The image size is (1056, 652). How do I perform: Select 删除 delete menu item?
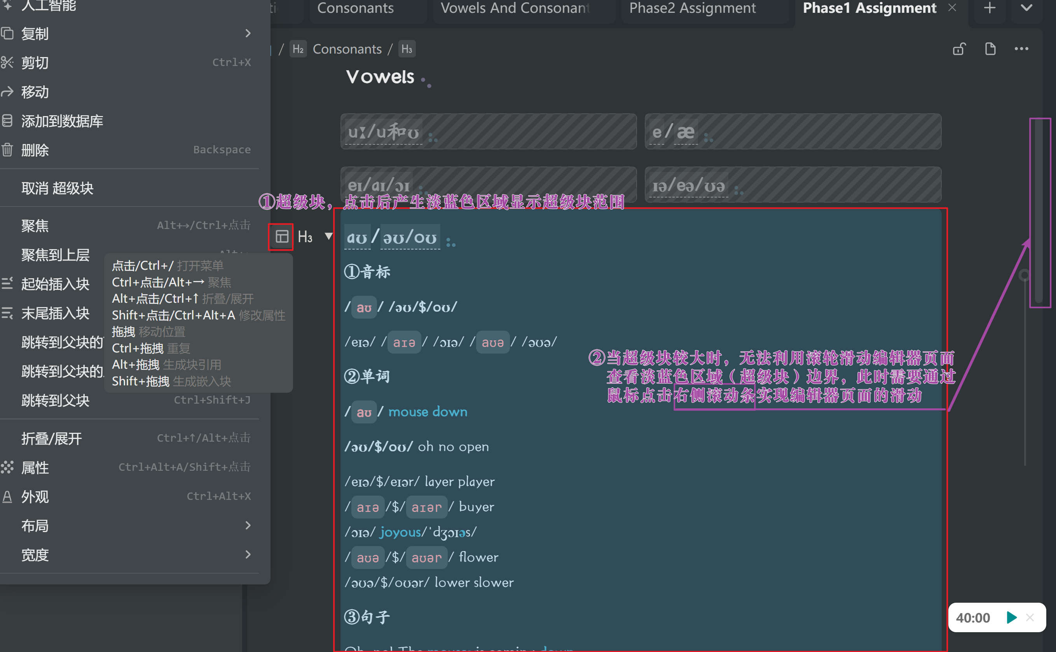(x=35, y=150)
